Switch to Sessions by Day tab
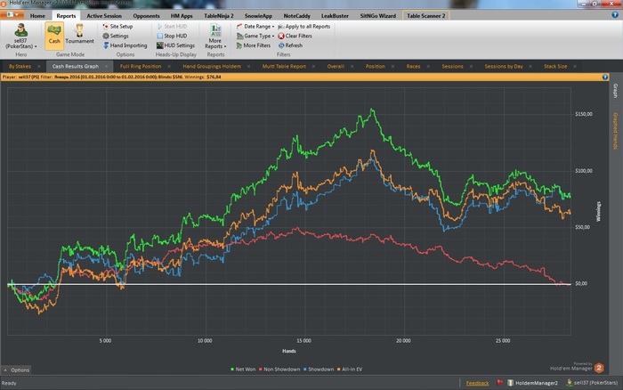 [504, 67]
